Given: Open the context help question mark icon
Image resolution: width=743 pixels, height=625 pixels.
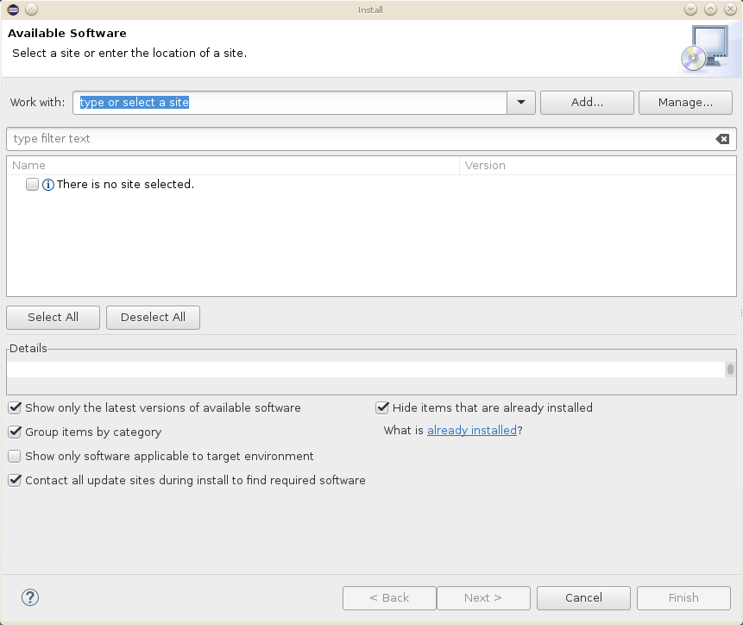Looking at the screenshot, I should (x=30, y=597).
